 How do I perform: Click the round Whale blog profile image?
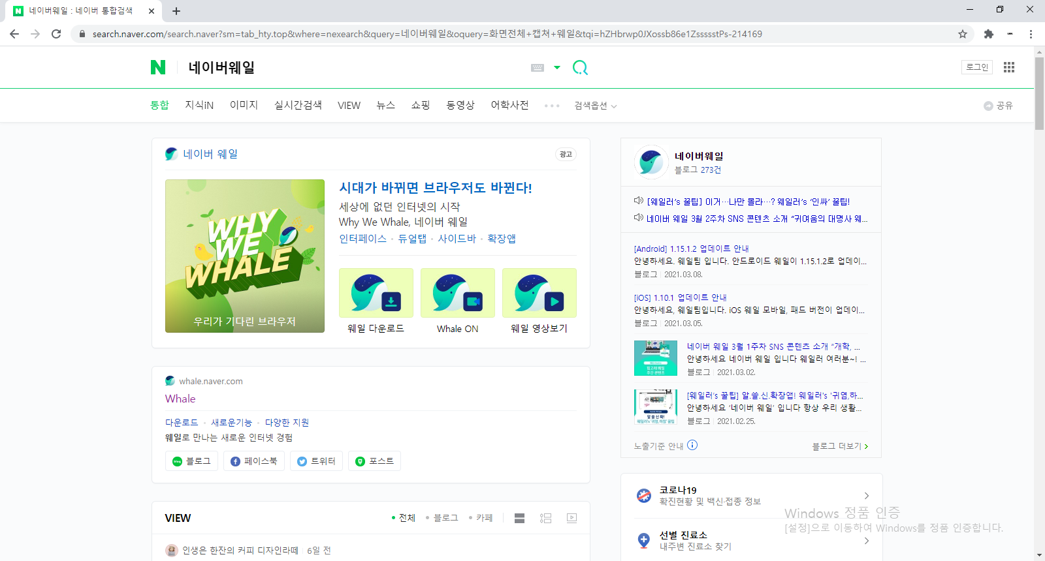pyautogui.click(x=651, y=162)
